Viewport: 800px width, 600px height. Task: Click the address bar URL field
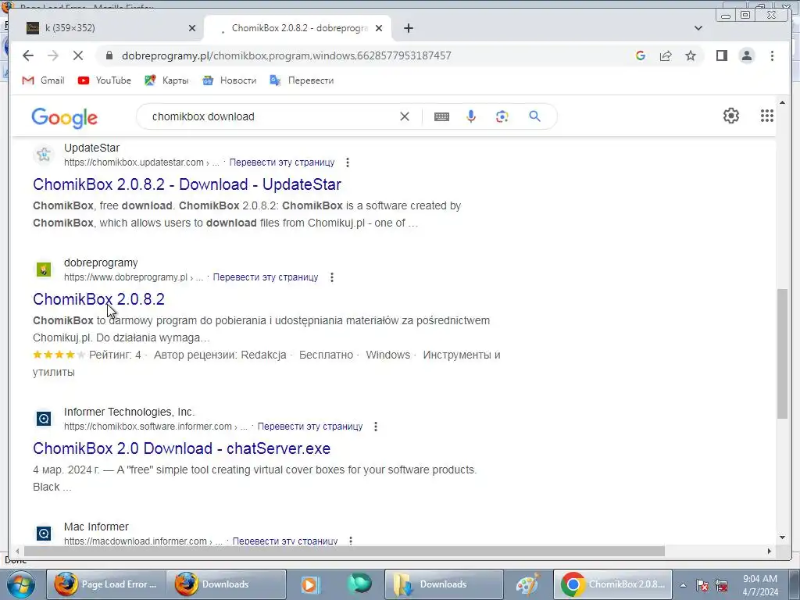click(x=286, y=55)
